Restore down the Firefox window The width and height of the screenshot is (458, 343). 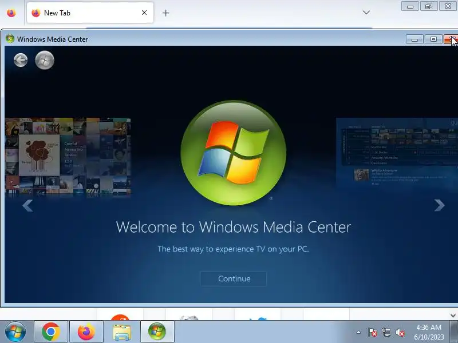click(x=429, y=6)
